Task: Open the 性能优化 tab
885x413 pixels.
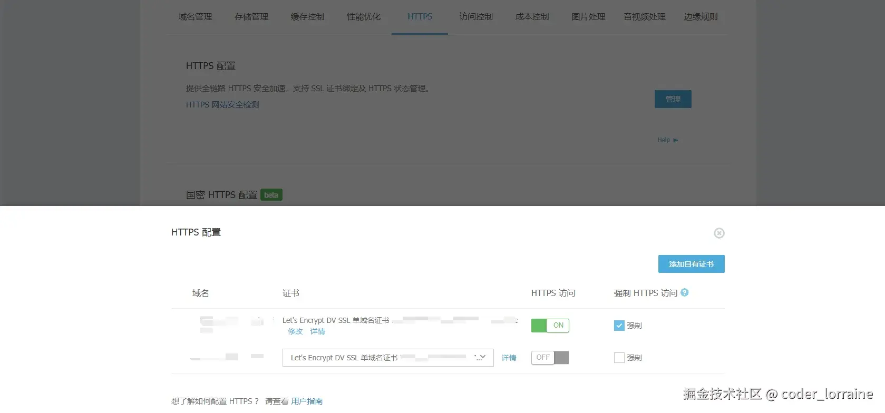Action: [x=364, y=17]
